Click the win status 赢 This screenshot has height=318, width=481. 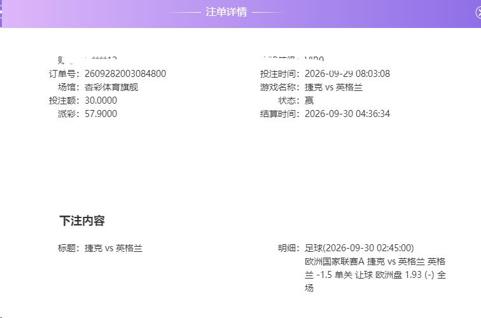tap(309, 100)
